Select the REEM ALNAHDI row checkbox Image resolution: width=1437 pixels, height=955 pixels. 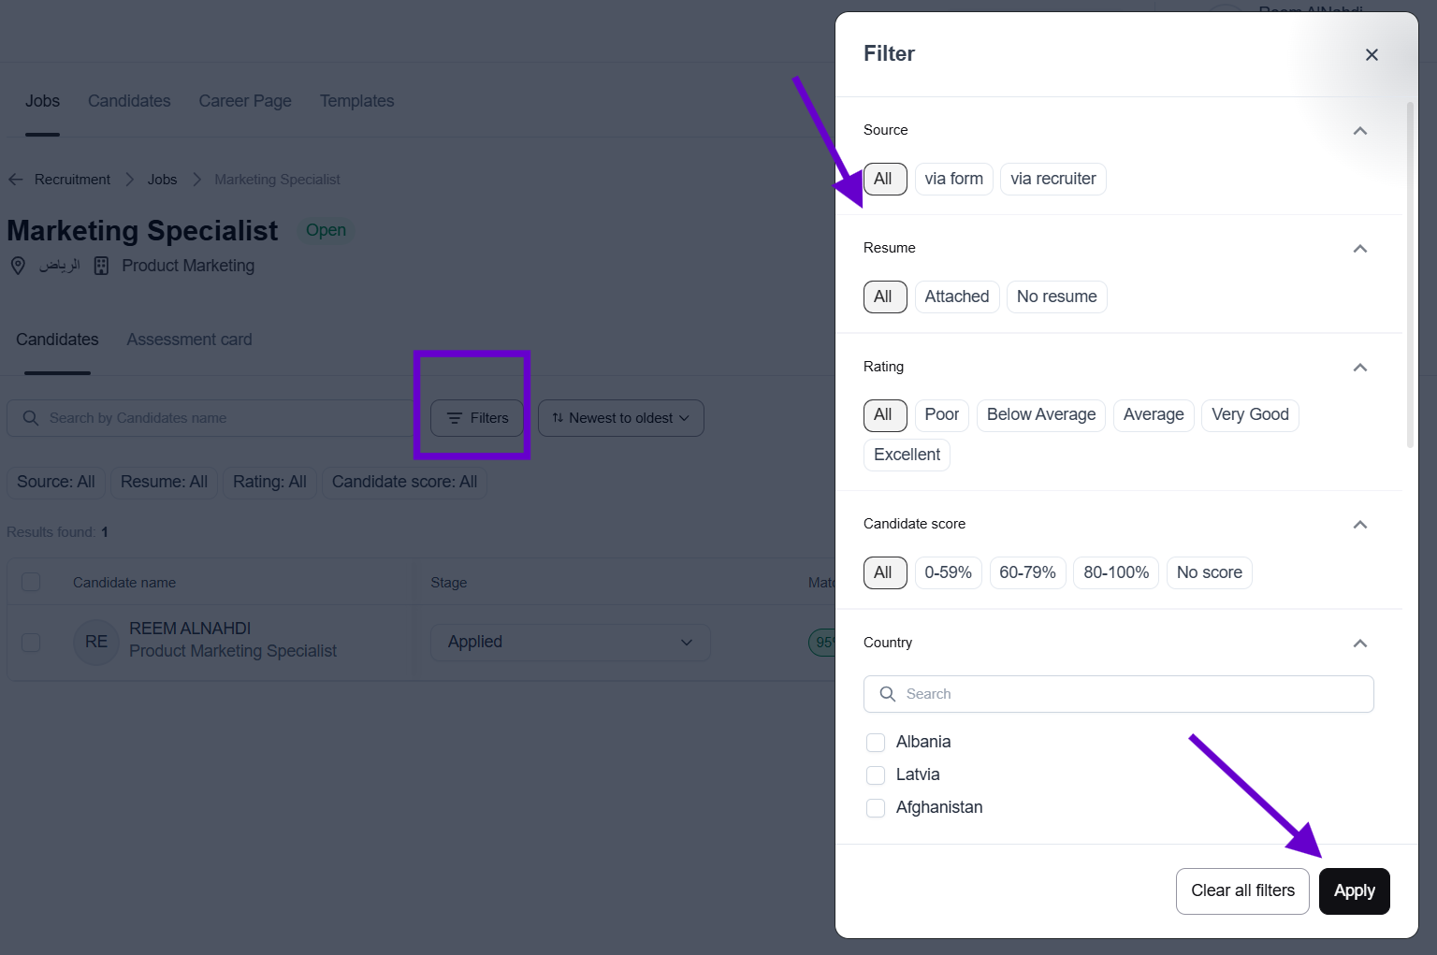click(31, 643)
